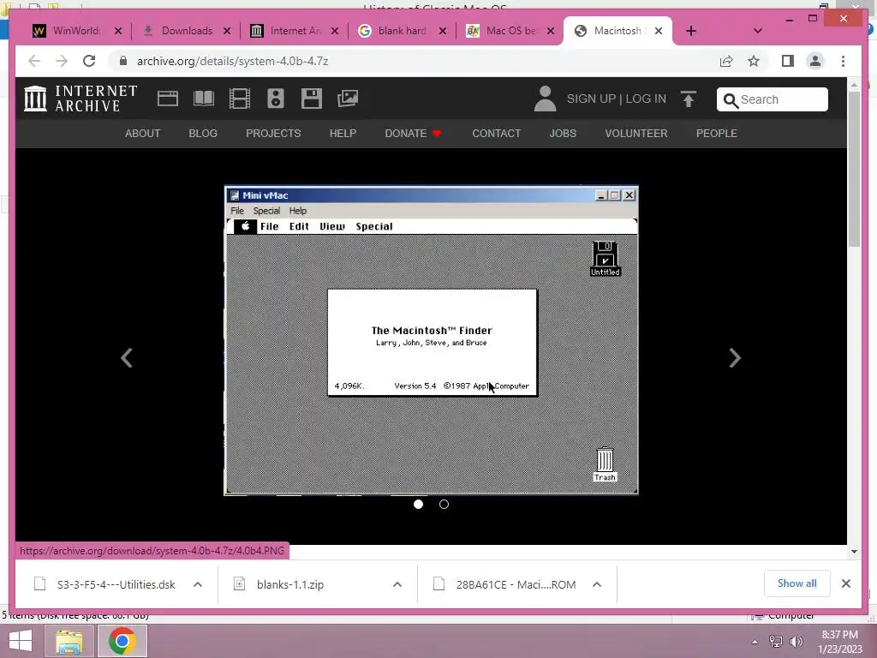Select the second carousel dot indicator
This screenshot has height=658, width=877.
444,504
